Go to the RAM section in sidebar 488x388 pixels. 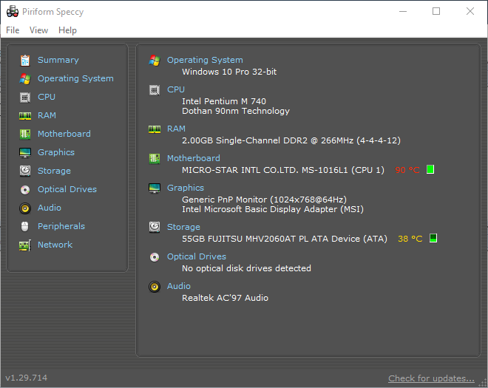click(47, 115)
